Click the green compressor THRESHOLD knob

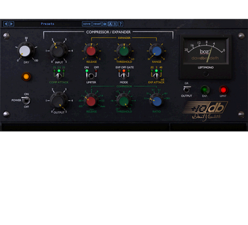coord(124,101)
